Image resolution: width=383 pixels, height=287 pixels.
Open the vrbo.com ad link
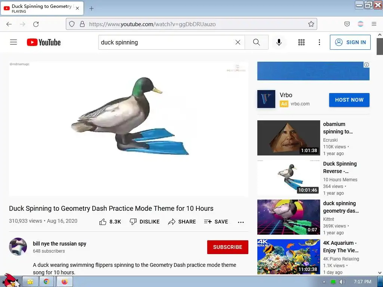coord(300,104)
